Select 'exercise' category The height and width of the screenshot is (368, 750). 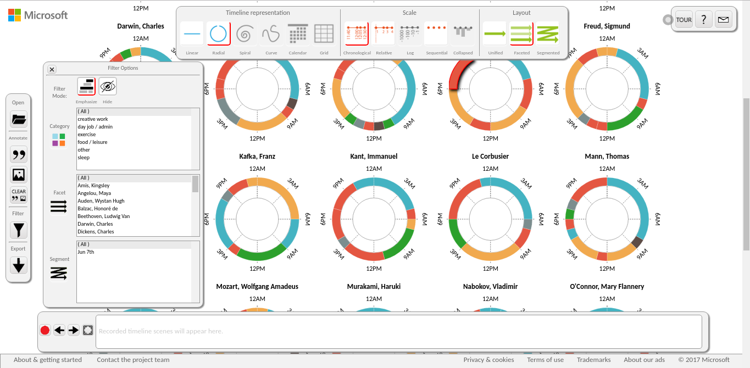134,135
